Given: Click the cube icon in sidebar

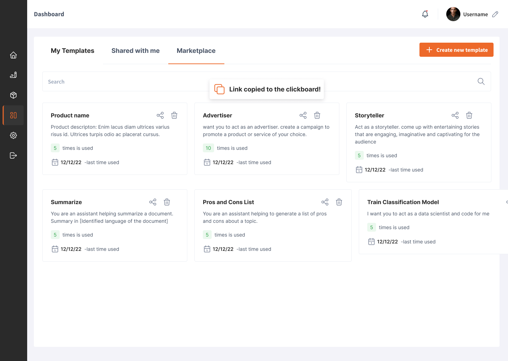Looking at the screenshot, I should click(13, 95).
